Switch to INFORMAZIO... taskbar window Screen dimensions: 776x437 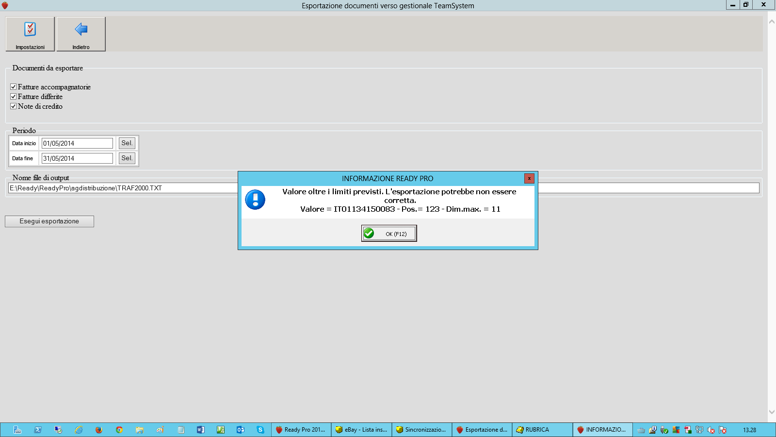pyautogui.click(x=603, y=430)
